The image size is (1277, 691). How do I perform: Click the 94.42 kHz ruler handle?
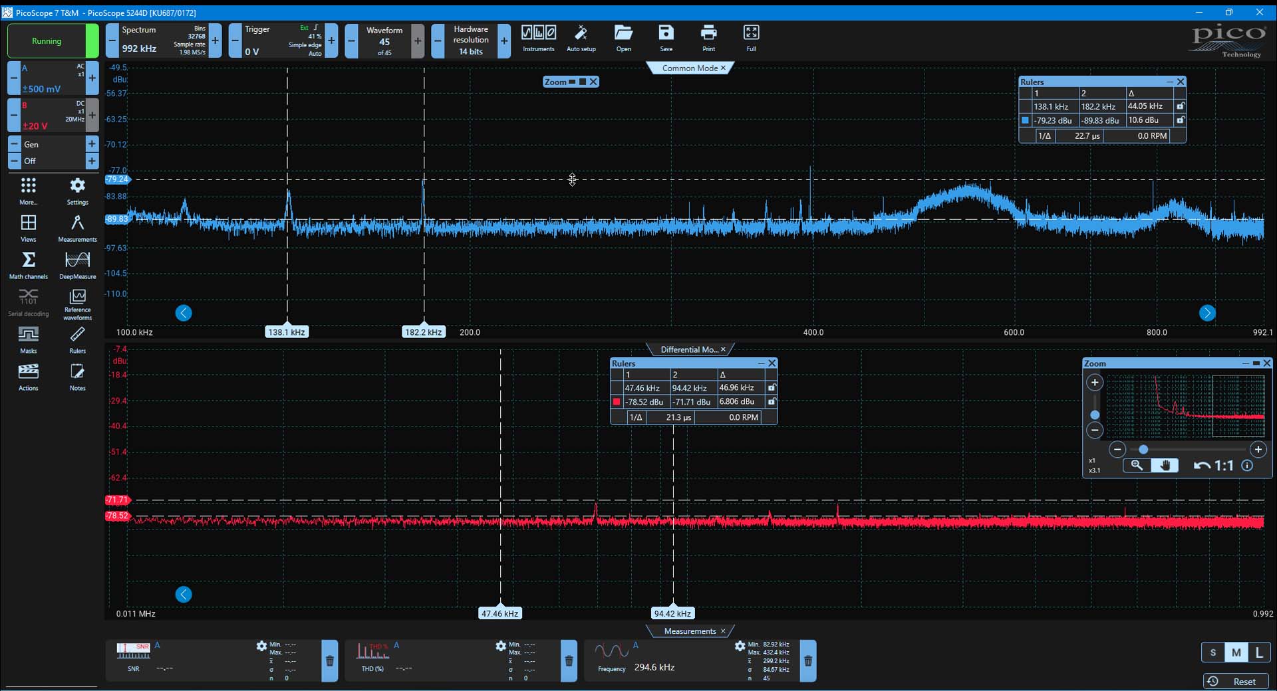coord(672,614)
